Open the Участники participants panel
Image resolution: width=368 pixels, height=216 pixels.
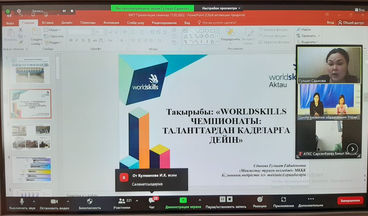click(x=122, y=204)
